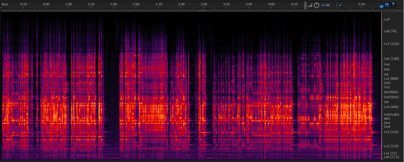Click La4 (440) on frequency scale

point(392,107)
